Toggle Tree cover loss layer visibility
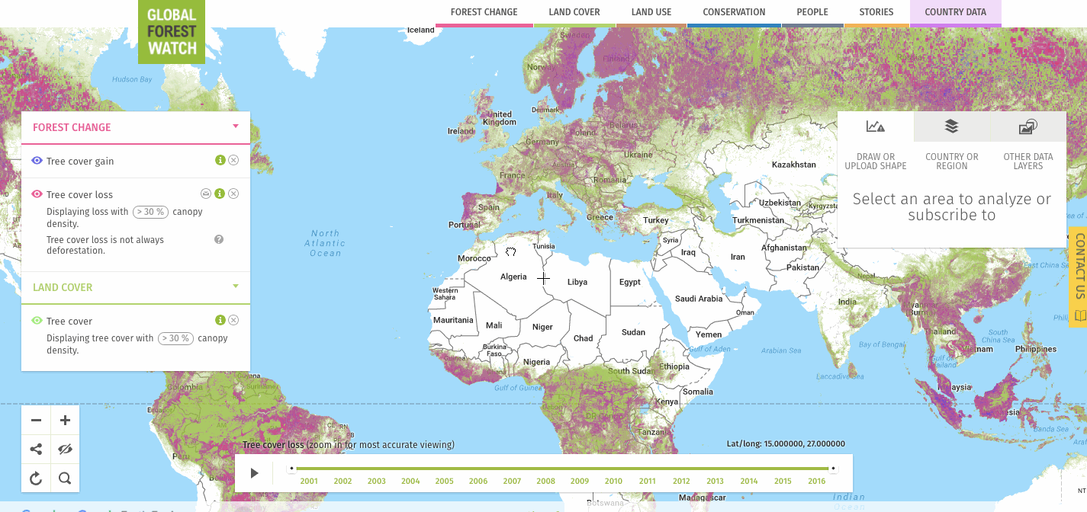This screenshot has width=1087, height=512. click(x=37, y=194)
